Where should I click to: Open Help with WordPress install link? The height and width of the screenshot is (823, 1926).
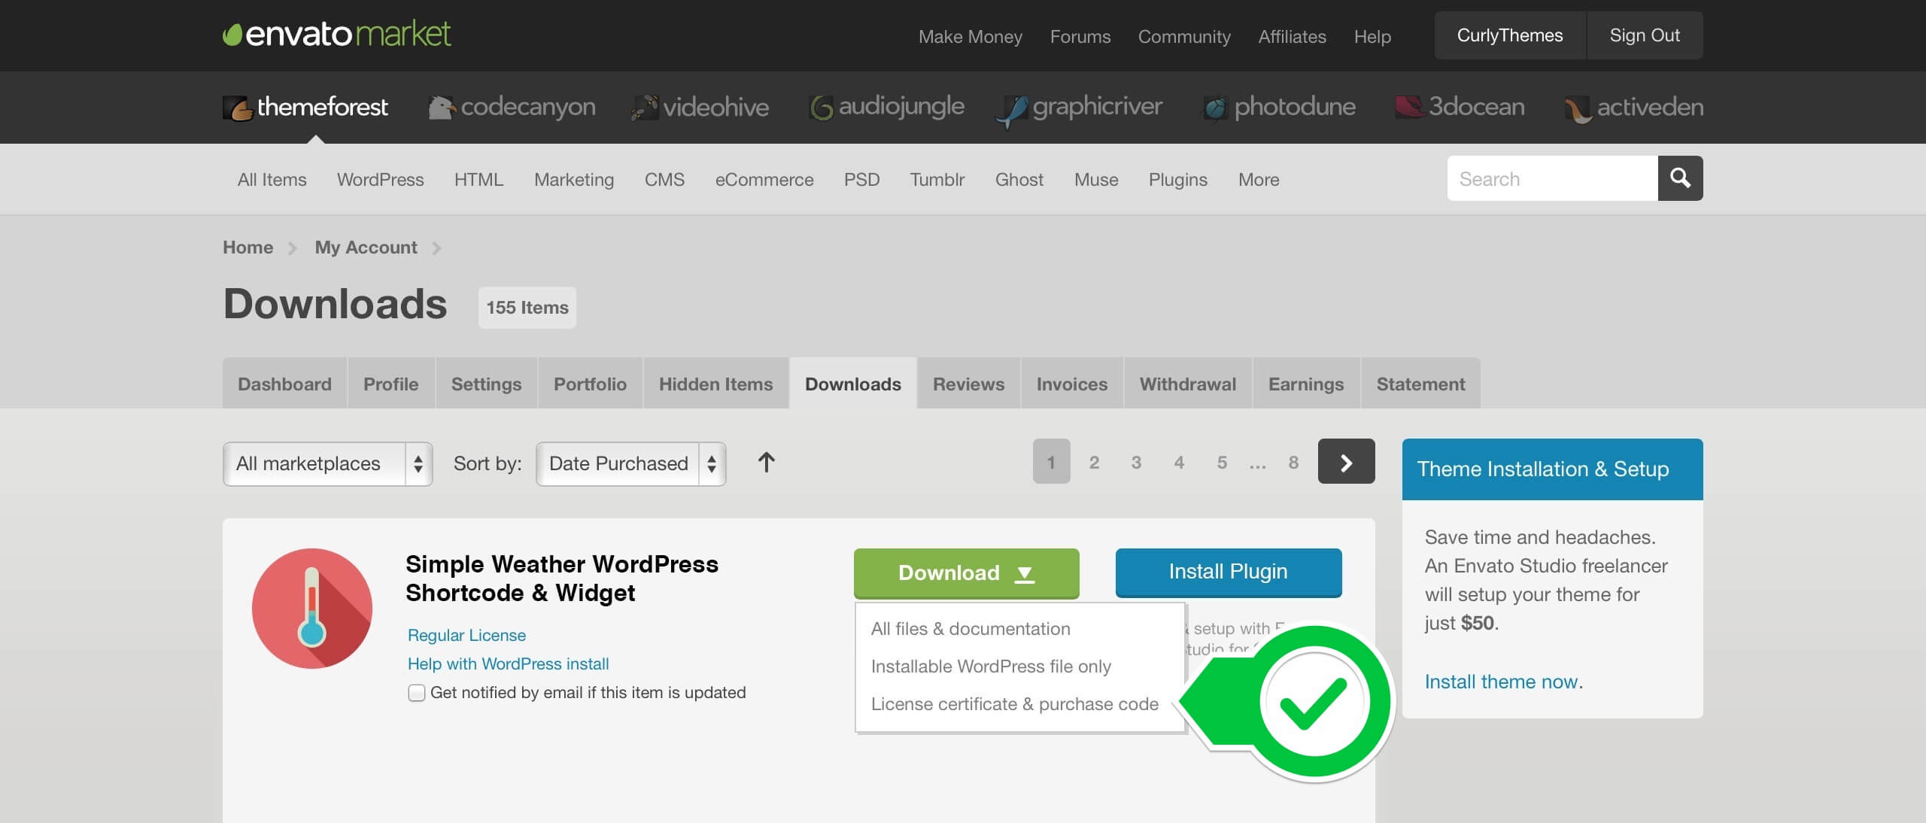click(x=508, y=664)
